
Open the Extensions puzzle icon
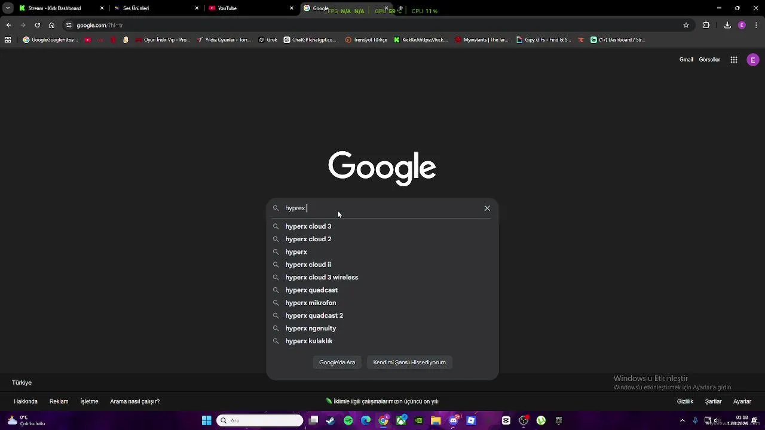coord(706,25)
